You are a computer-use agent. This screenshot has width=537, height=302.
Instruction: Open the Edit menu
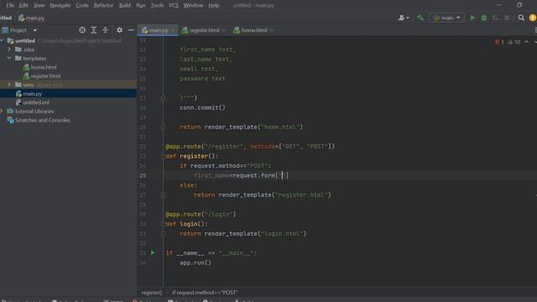click(23, 5)
